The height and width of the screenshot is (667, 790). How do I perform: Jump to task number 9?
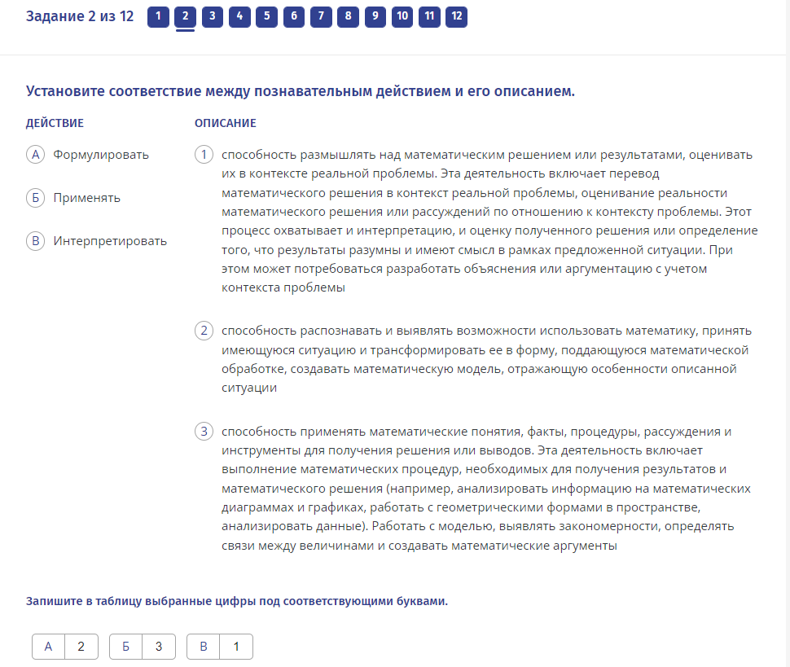[375, 16]
